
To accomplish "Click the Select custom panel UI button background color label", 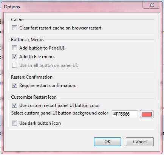I will coord(60,113).
